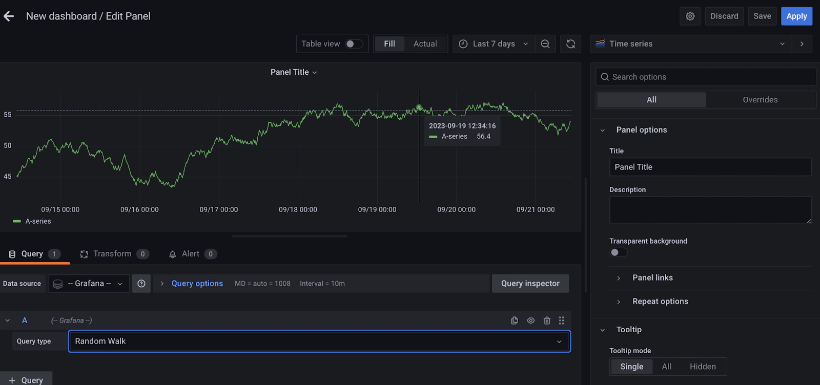This screenshot has height=385, width=820.
Task: Add a new Query button
Action: (x=26, y=379)
